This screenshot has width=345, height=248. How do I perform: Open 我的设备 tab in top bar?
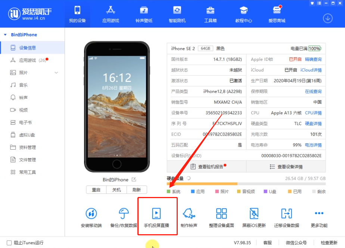click(77, 15)
